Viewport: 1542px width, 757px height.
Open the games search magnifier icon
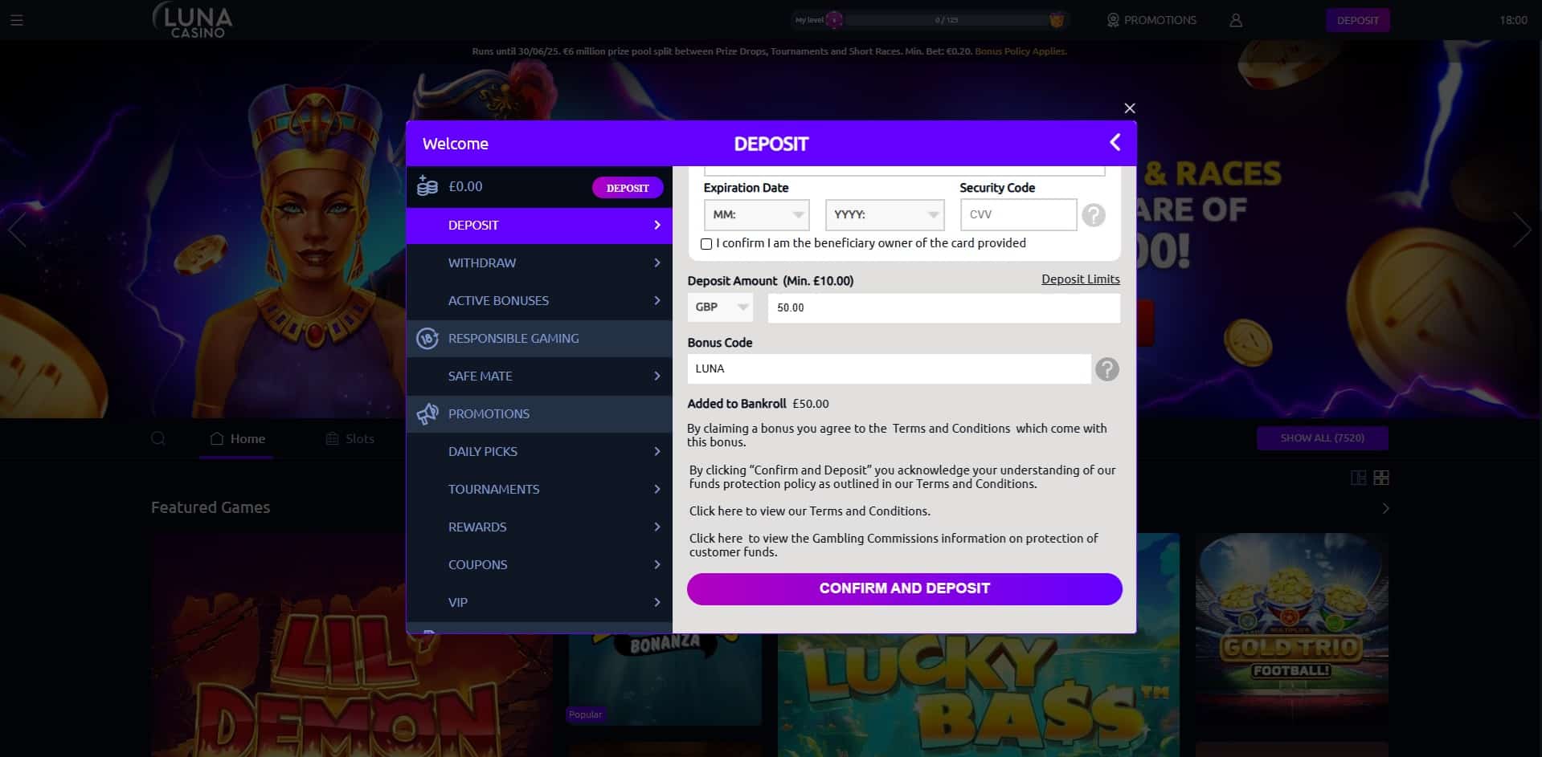tap(158, 438)
